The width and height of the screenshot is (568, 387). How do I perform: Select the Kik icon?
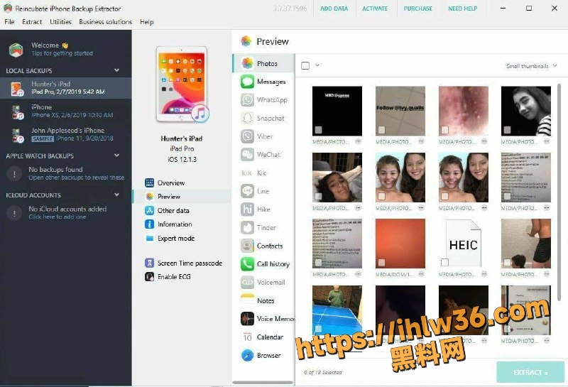pyautogui.click(x=247, y=173)
